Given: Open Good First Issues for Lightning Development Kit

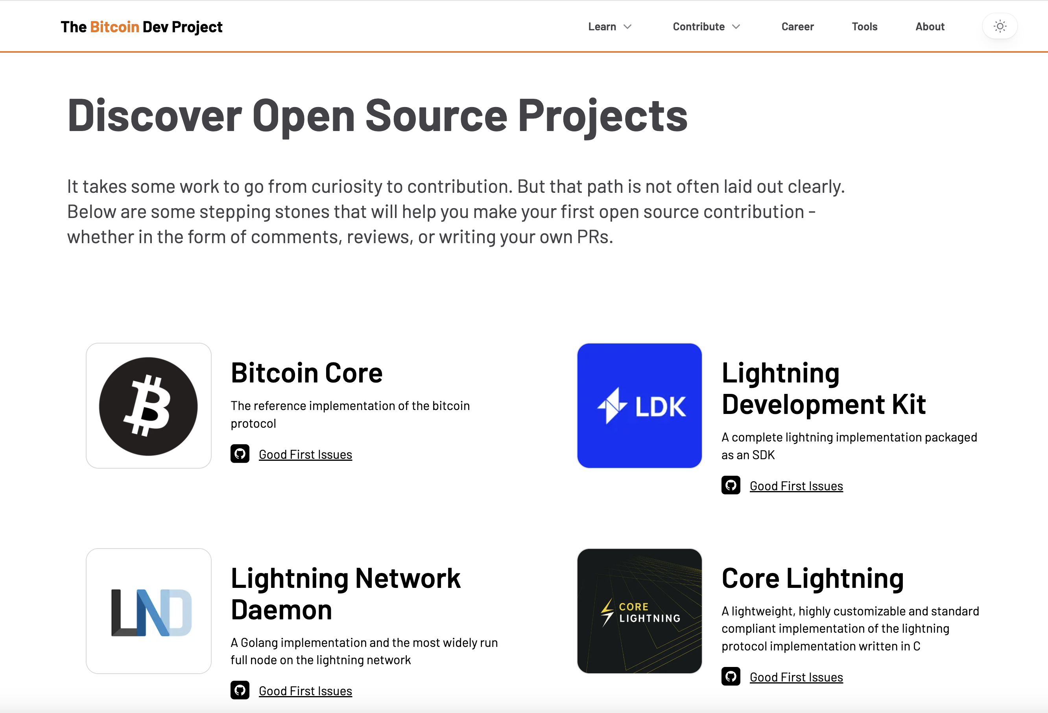Looking at the screenshot, I should coord(796,485).
